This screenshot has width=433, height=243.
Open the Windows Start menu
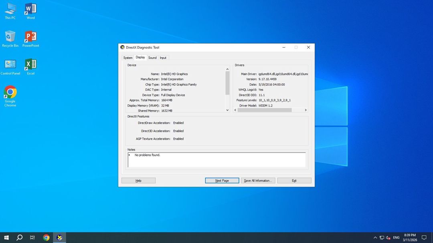(x=6, y=237)
